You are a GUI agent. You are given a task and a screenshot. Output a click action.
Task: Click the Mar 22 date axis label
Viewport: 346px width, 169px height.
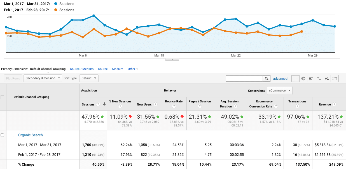point(236,55)
